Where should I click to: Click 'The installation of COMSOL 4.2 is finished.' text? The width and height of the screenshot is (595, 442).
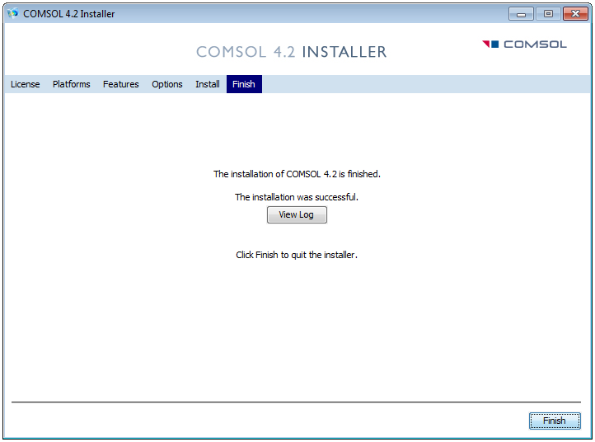pyautogui.click(x=297, y=174)
